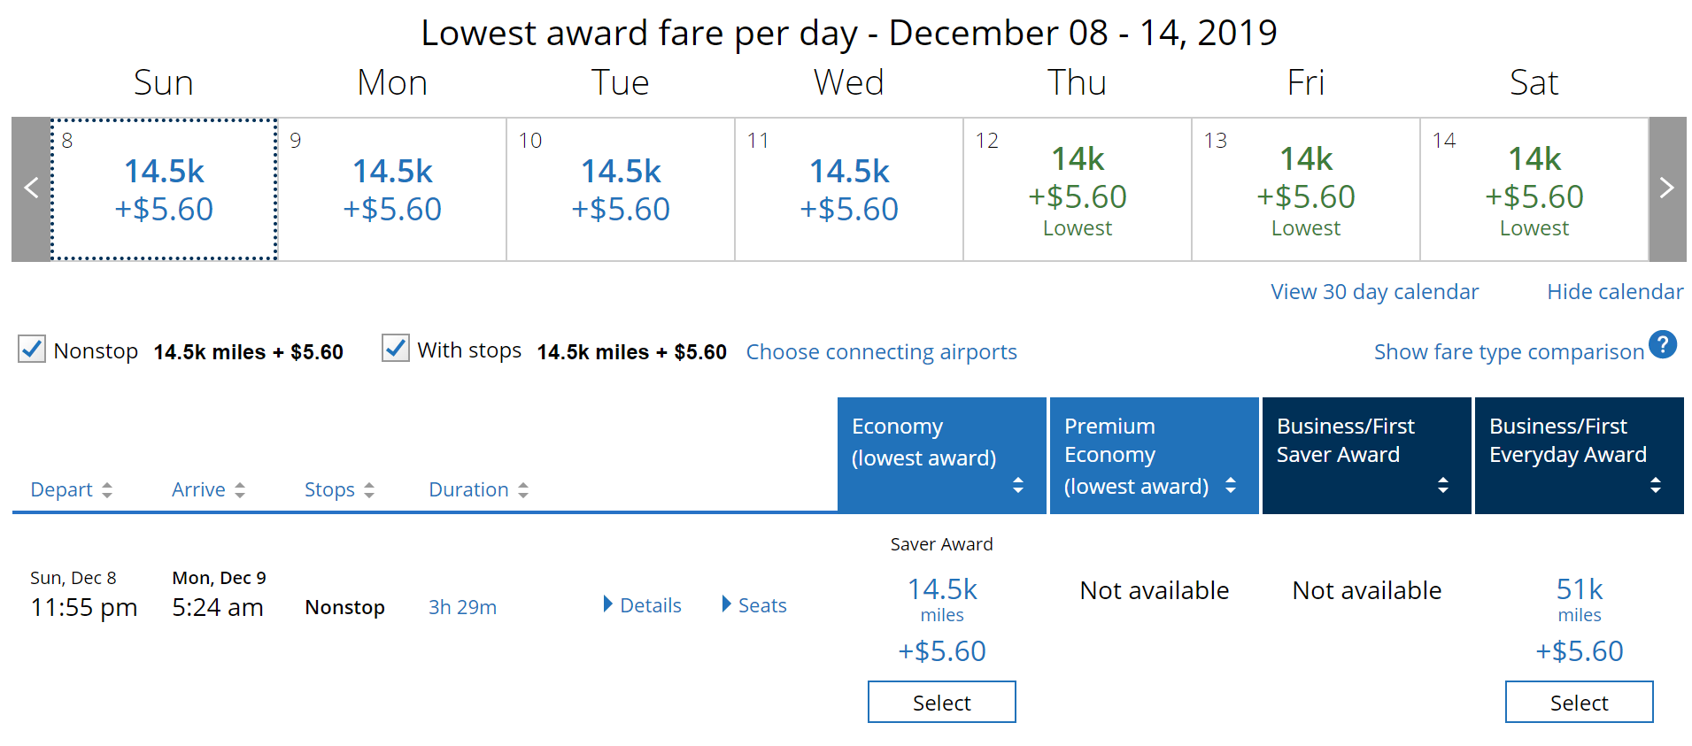Select the 51k miles Everyday Award fare
The height and width of the screenshot is (746, 1692).
coord(1580,703)
